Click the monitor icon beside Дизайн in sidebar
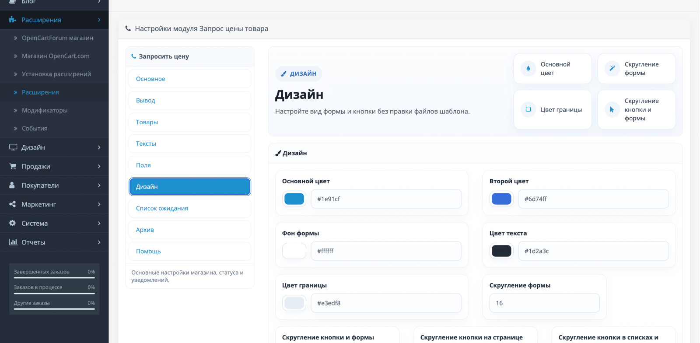Image resolution: width=700 pixels, height=343 pixels. click(13, 147)
